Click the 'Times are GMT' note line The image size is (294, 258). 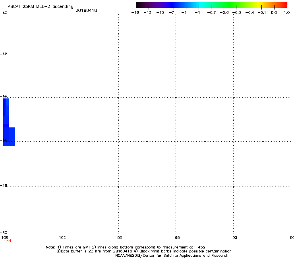pos(125,247)
